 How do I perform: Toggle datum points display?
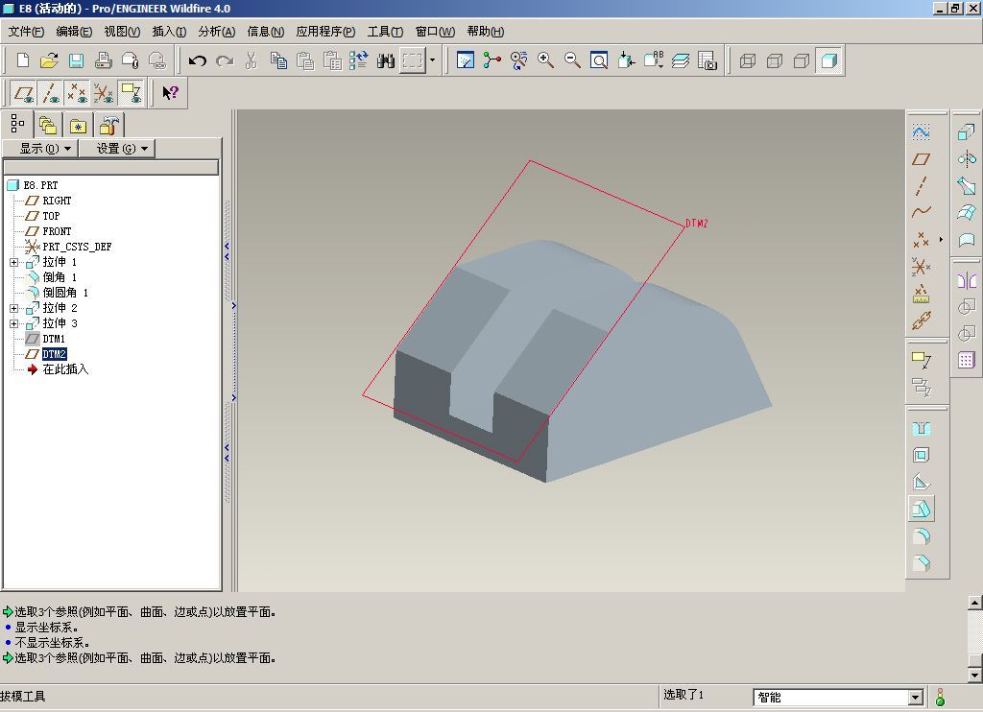click(x=77, y=93)
